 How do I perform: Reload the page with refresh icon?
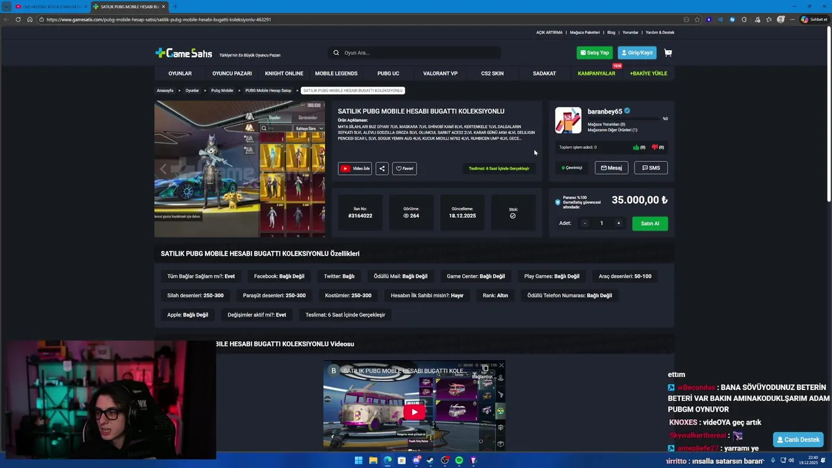click(x=18, y=19)
